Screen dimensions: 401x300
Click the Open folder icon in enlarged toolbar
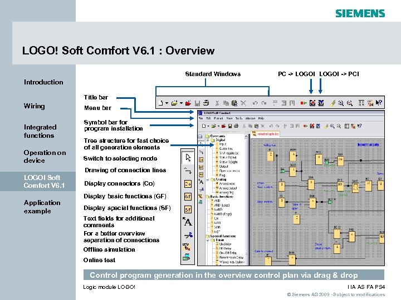pyautogui.click(x=174, y=103)
